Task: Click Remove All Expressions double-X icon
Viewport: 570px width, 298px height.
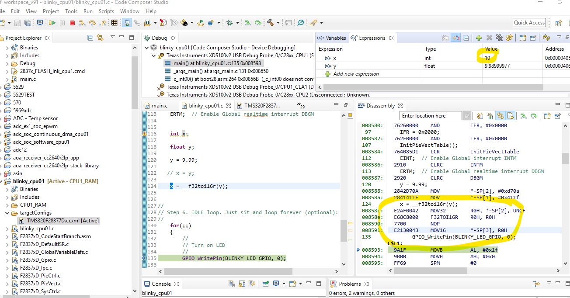Action: pyautogui.click(x=499, y=38)
